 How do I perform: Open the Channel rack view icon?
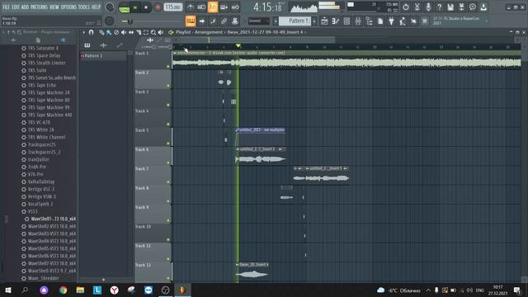click(x=346, y=21)
